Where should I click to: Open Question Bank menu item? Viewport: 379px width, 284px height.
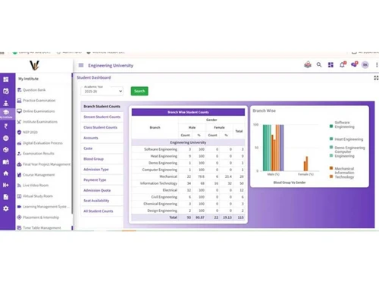coord(32,90)
